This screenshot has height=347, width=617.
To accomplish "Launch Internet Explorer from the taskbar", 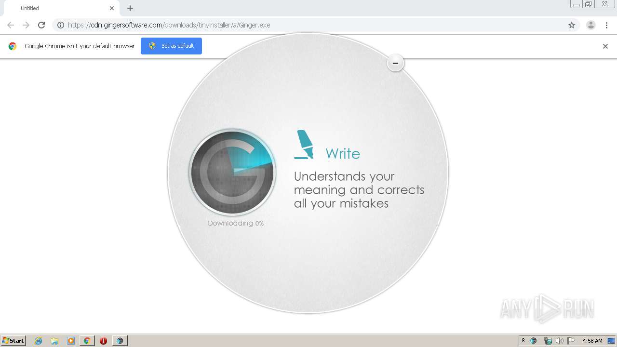I will [38, 341].
